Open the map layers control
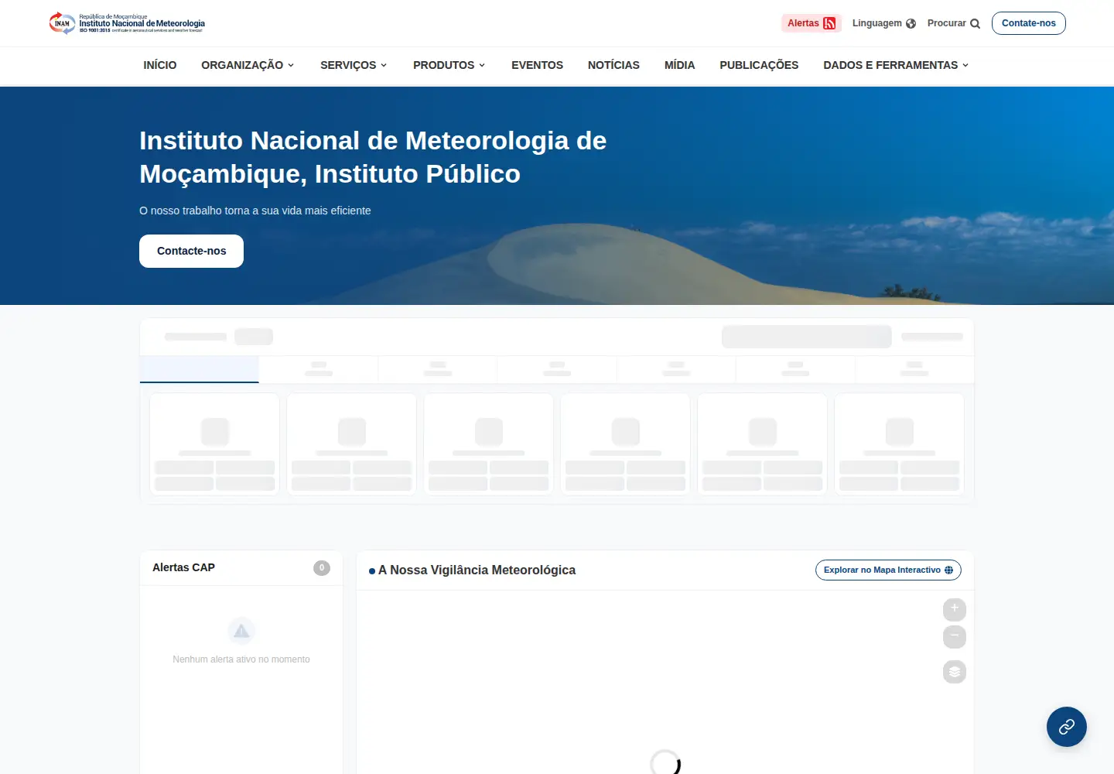1114x774 pixels. tap(955, 672)
